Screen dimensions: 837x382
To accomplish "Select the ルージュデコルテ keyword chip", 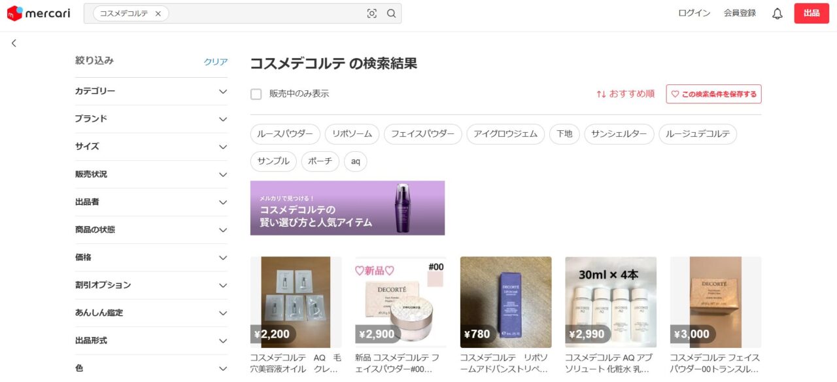I will pos(698,134).
